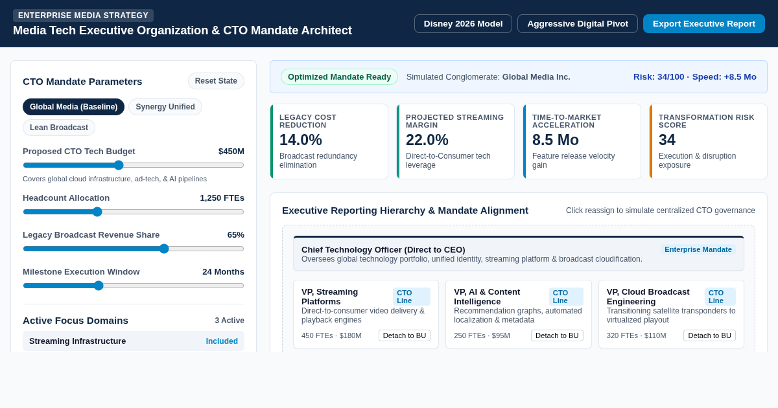Open the Transformation Risk Score card

pyautogui.click(x=709, y=141)
